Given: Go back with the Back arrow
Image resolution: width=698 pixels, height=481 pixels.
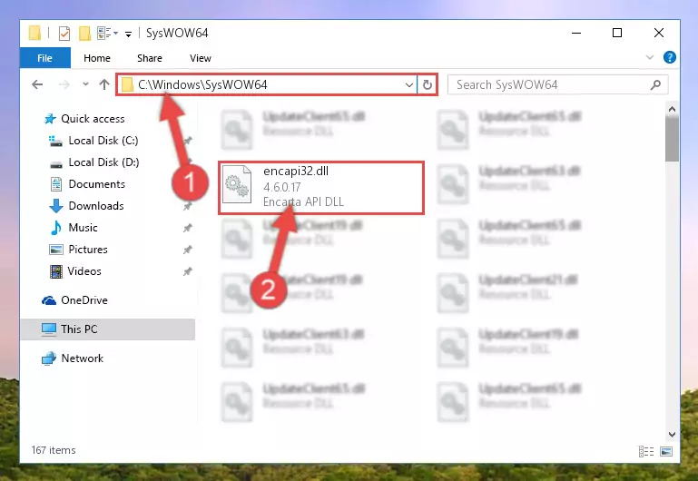Looking at the screenshot, I should coord(37,84).
